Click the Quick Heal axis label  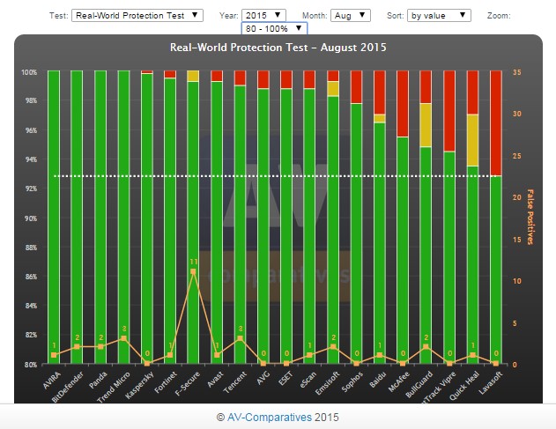[x=464, y=386]
